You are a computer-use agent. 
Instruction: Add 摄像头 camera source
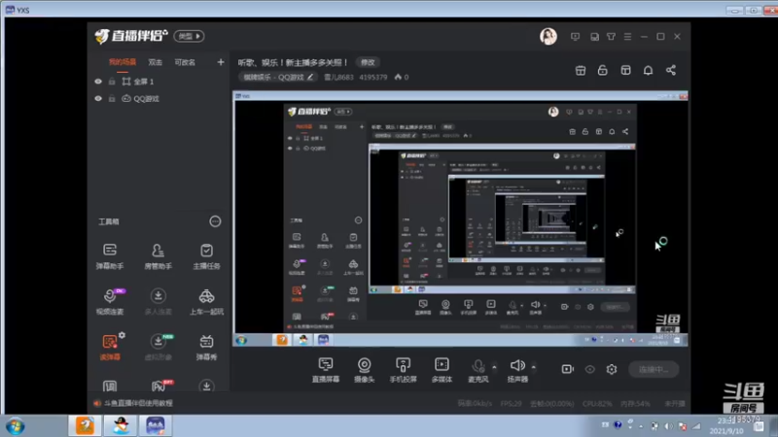pyautogui.click(x=364, y=370)
